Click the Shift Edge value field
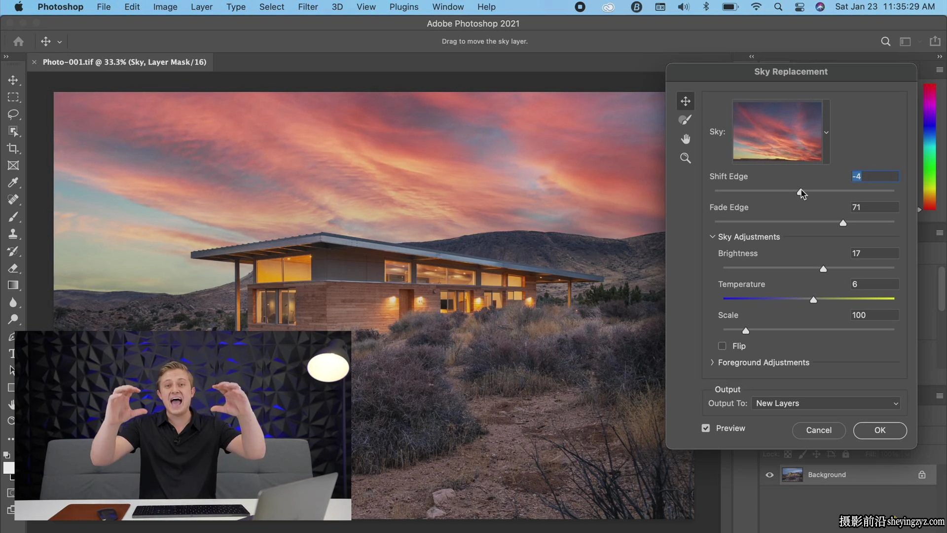The height and width of the screenshot is (533, 947). [x=875, y=177]
